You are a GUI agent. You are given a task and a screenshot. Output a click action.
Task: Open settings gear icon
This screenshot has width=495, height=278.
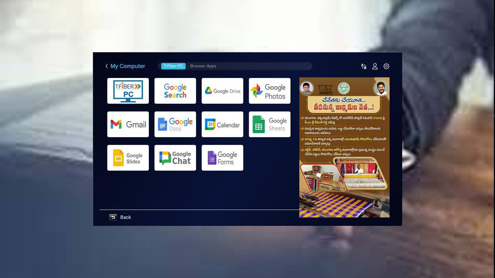click(386, 66)
